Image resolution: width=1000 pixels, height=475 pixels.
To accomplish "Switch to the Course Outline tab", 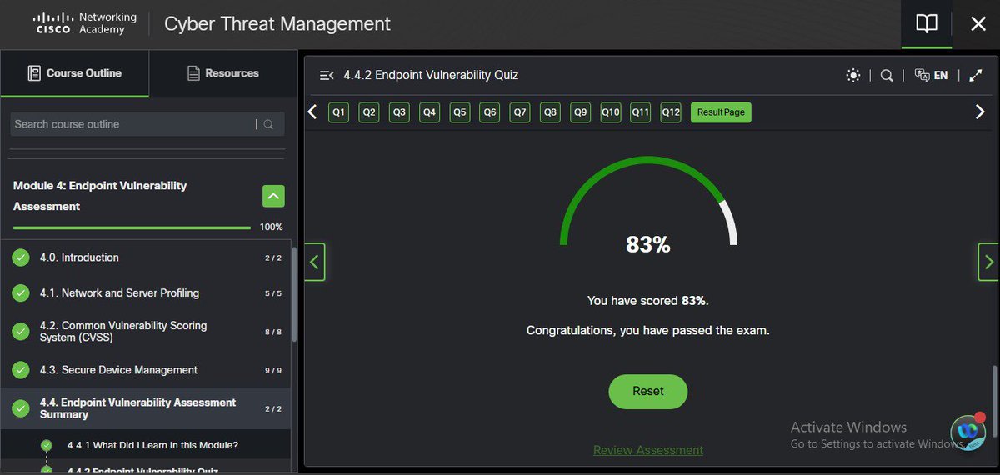I will click(75, 73).
